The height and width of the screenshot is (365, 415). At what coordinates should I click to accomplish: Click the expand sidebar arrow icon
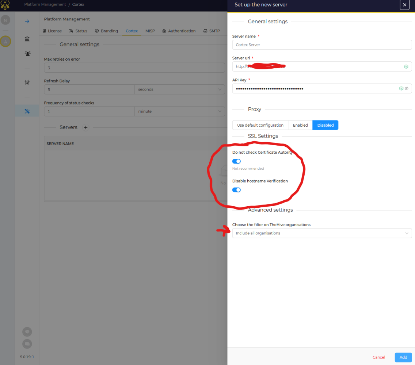(x=27, y=21)
